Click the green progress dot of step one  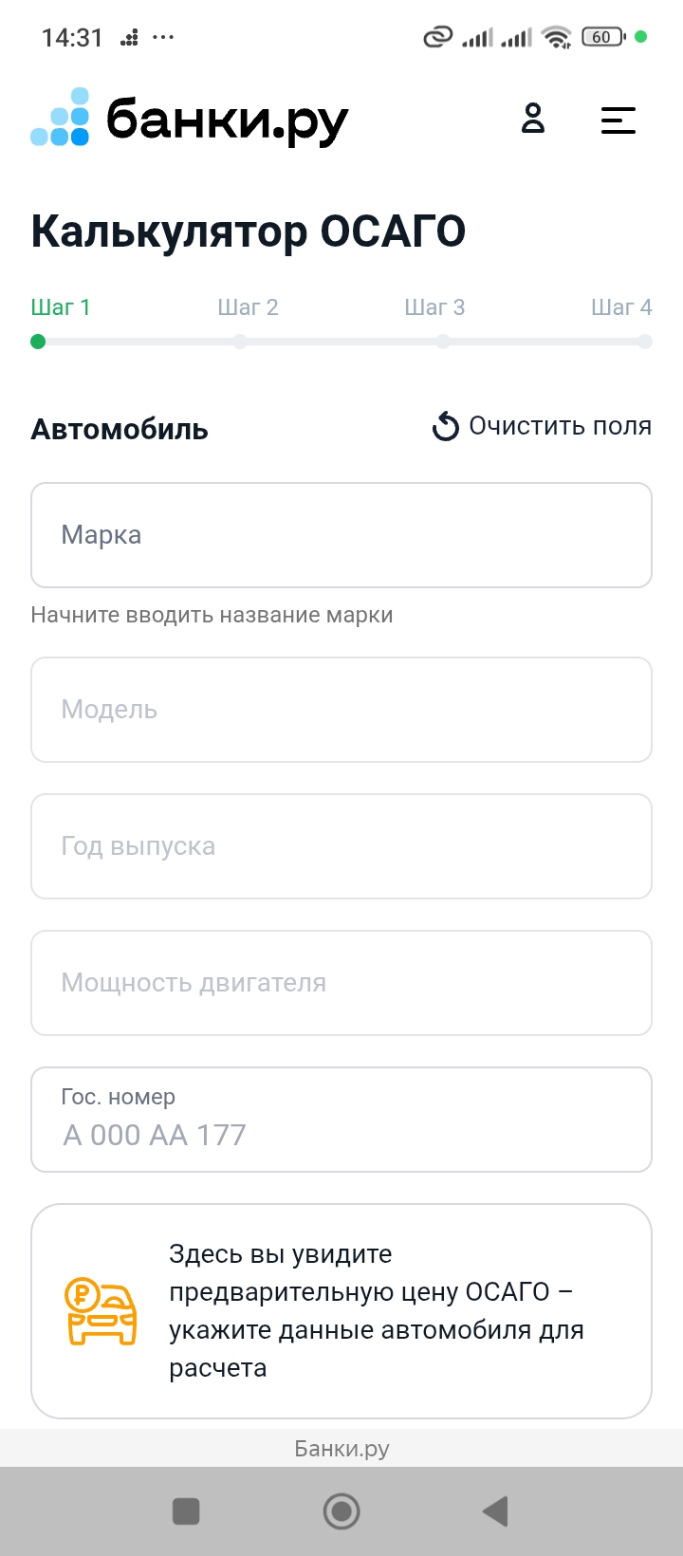click(x=38, y=342)
